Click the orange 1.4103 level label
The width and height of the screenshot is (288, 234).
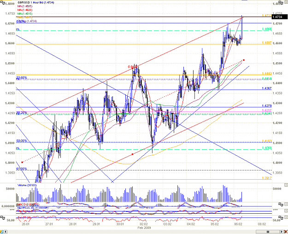pyautogui.click(x=266, y=141)
